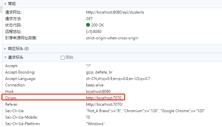Click the 引荐来源网址政策 label

[21, 38]
